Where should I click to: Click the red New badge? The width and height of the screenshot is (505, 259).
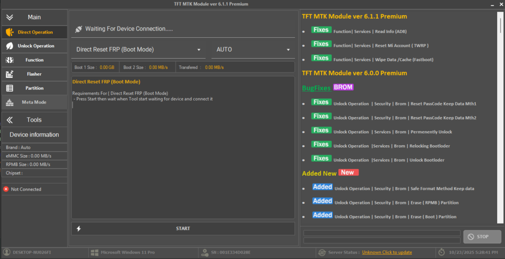(x=349, y=172)
